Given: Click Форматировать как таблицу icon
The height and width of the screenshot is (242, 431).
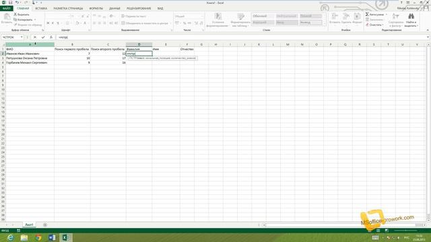Looking at the screenshot, I should (x=241, y=17).
